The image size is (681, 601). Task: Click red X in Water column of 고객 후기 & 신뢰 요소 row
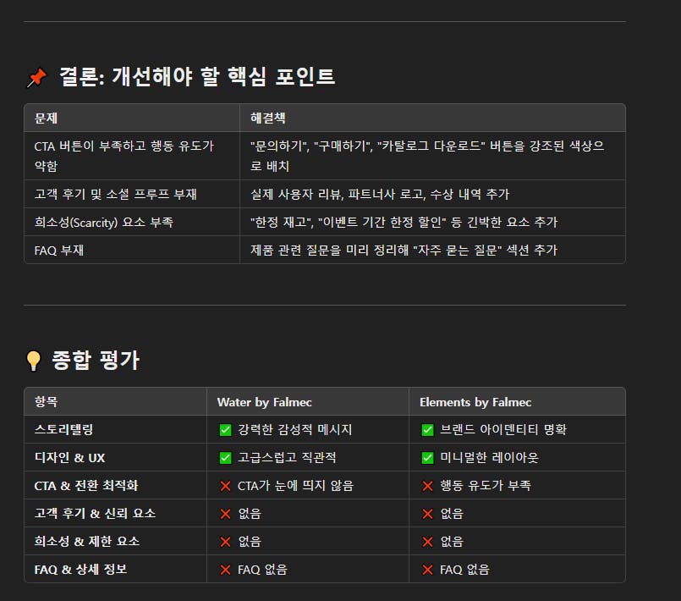pos(225,514)
